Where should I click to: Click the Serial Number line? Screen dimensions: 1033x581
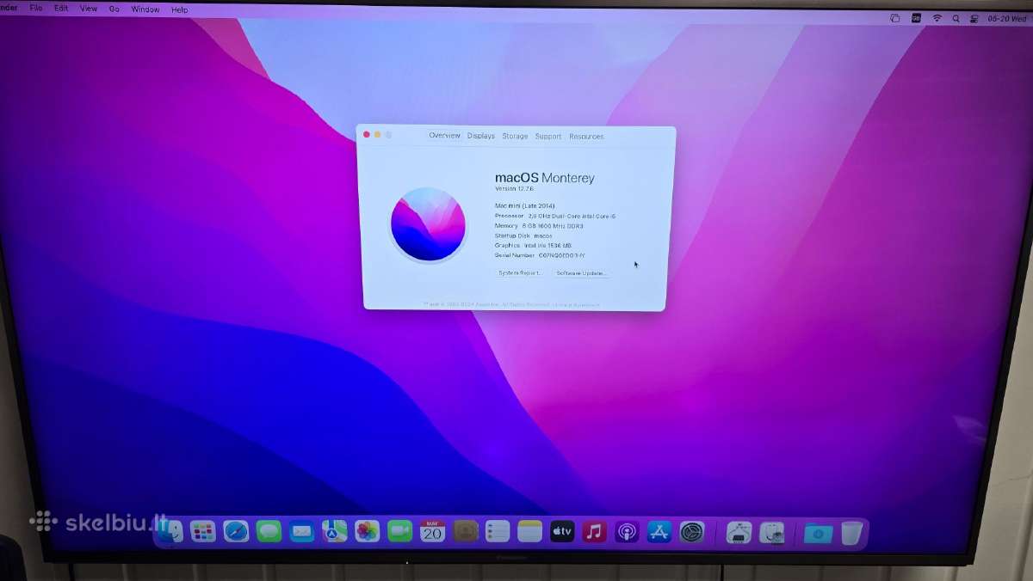pos(540,255)
